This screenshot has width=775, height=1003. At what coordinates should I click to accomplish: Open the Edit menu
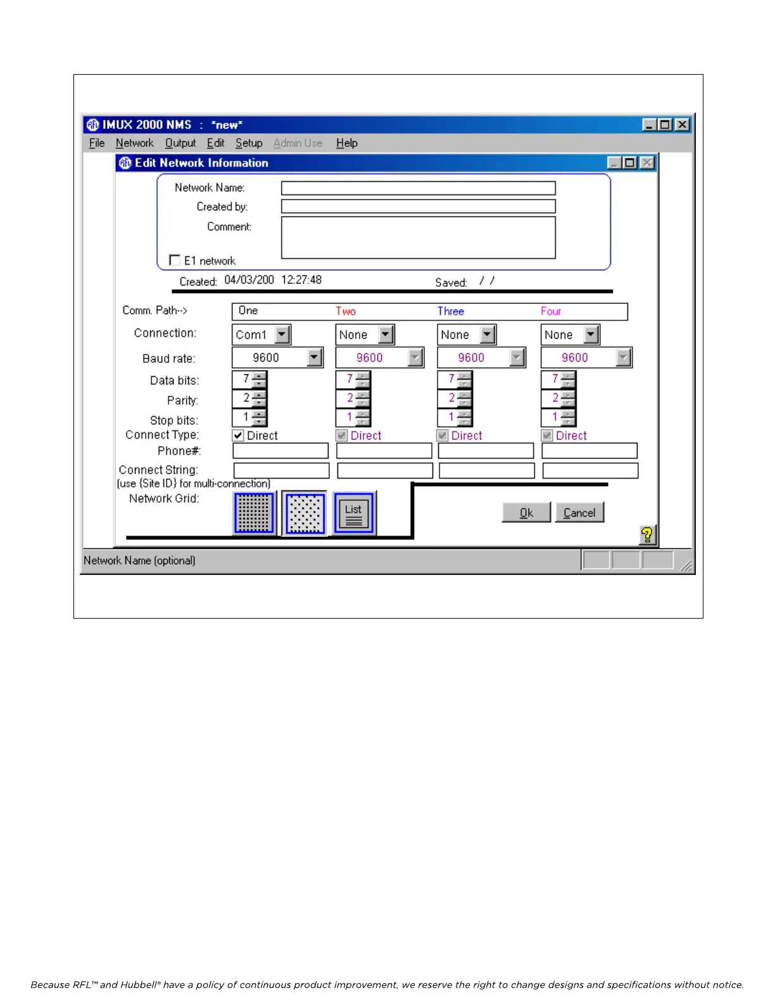pos(215,143)
